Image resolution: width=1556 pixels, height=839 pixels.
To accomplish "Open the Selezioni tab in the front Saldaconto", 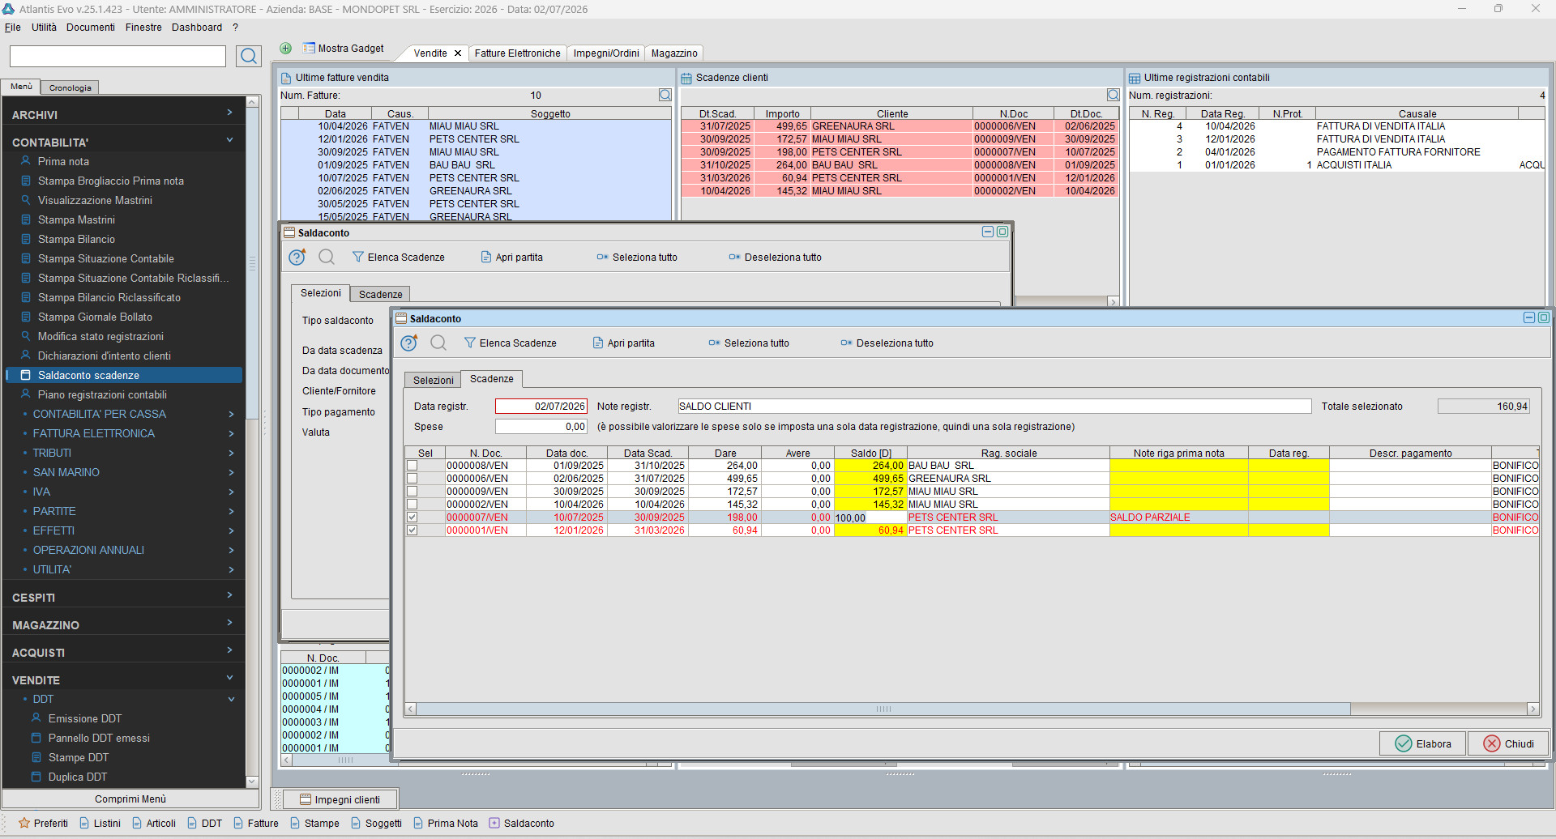I will (433, 381).
